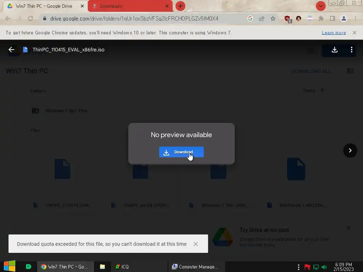The image size is (363, 272).
Task: Click the network tray icon
Action: (316, 267)
